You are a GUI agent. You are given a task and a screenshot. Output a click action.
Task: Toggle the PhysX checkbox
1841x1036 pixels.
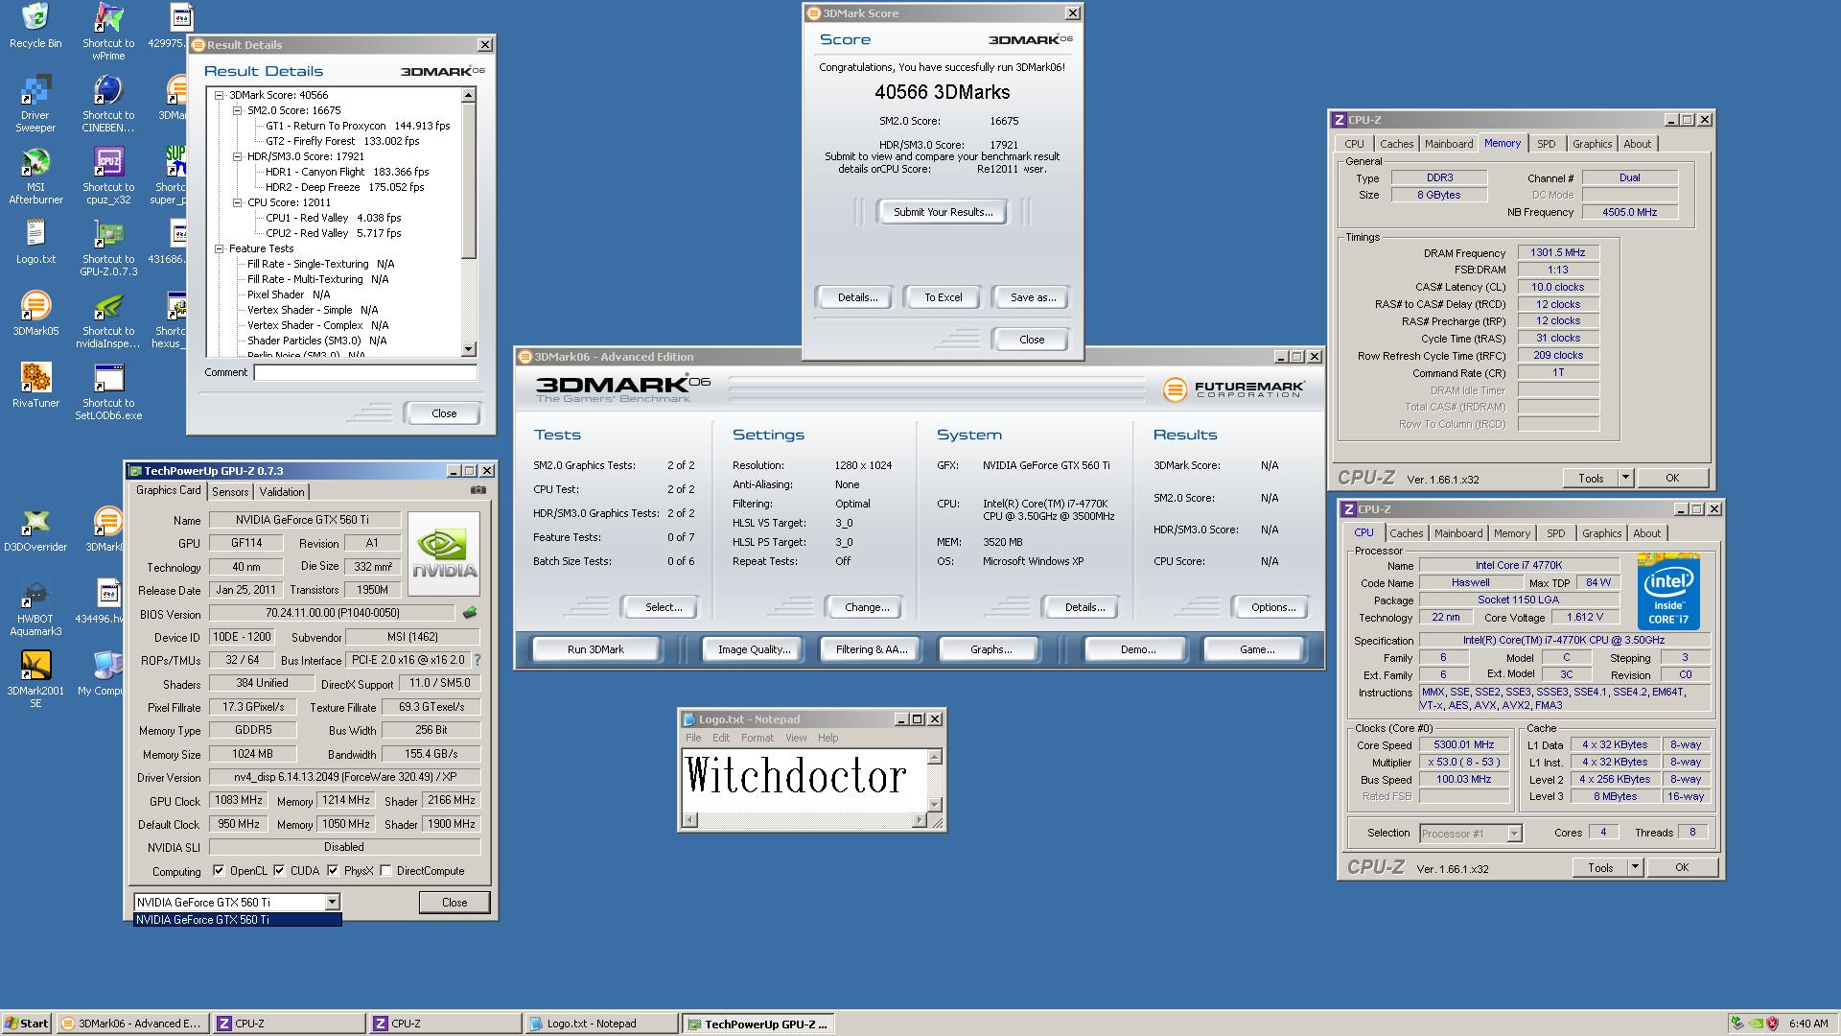click(x=333, y=871)
